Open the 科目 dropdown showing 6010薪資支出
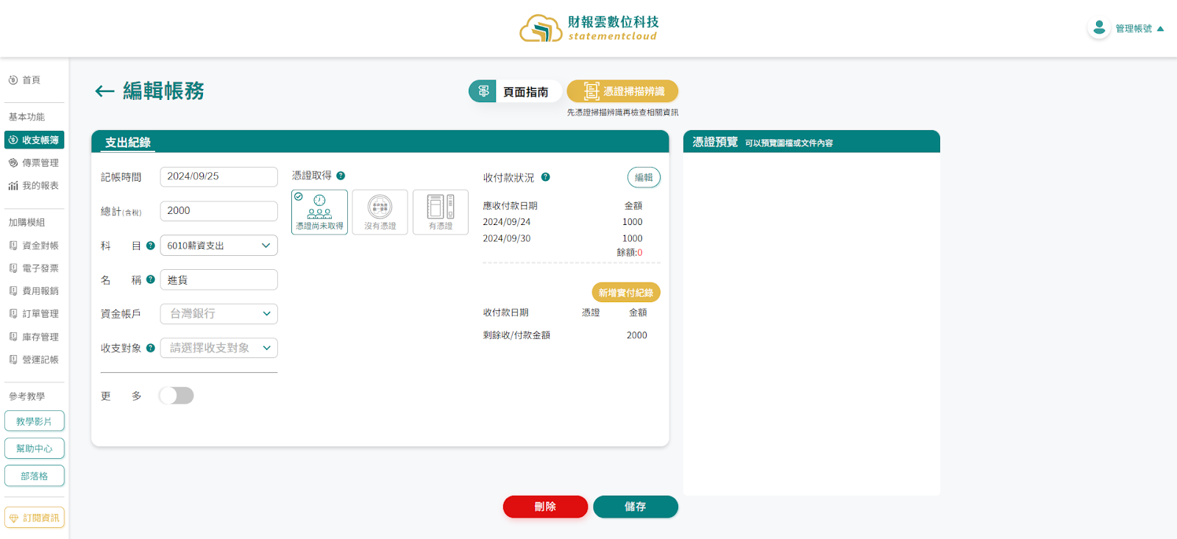The width and height of the screenshot is (1177, 539). 218,246
